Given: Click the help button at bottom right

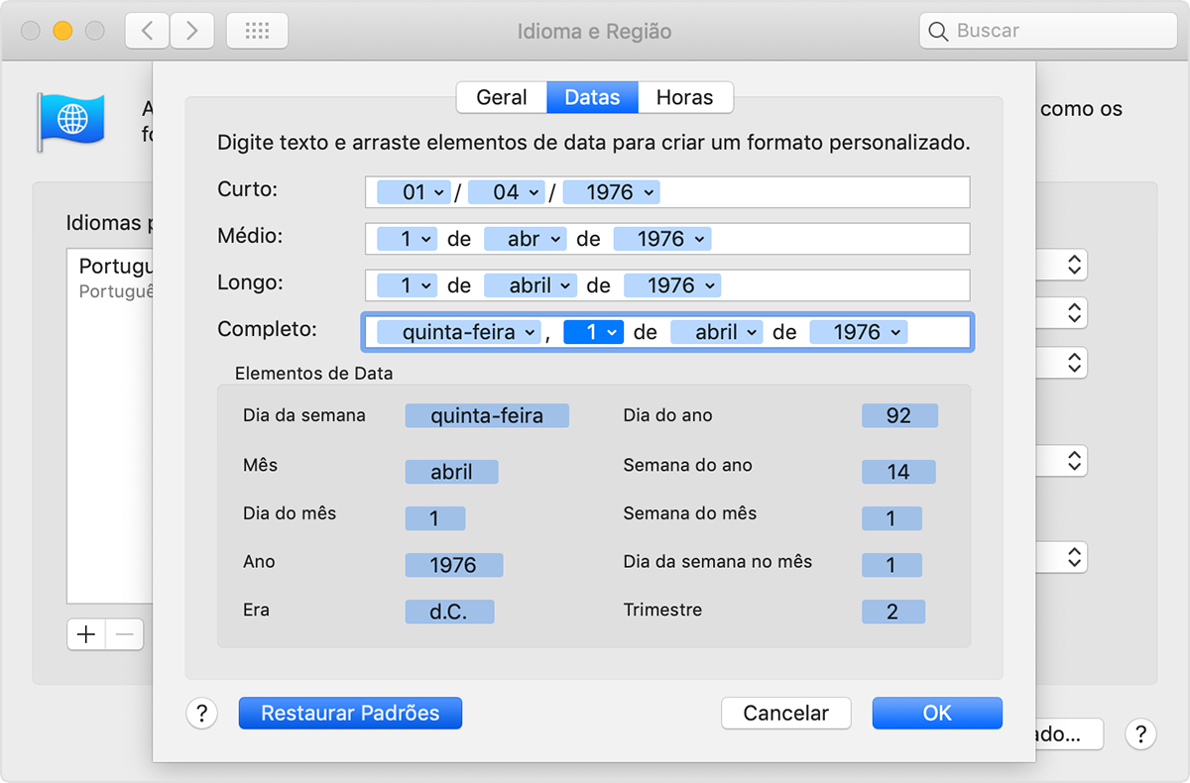Looking at the screenshot, I should click(x=1140, y=734).
